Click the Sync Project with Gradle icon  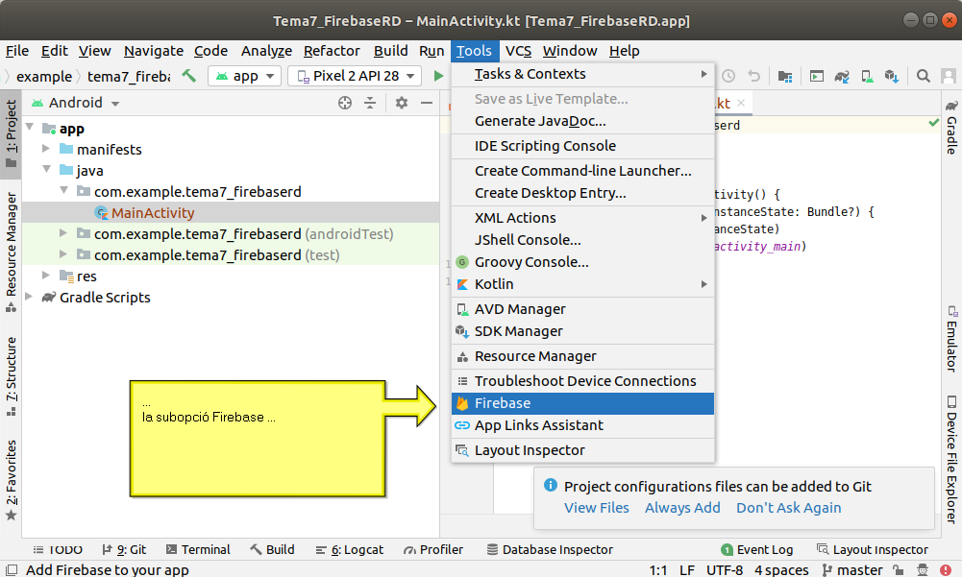coord(842,76)
